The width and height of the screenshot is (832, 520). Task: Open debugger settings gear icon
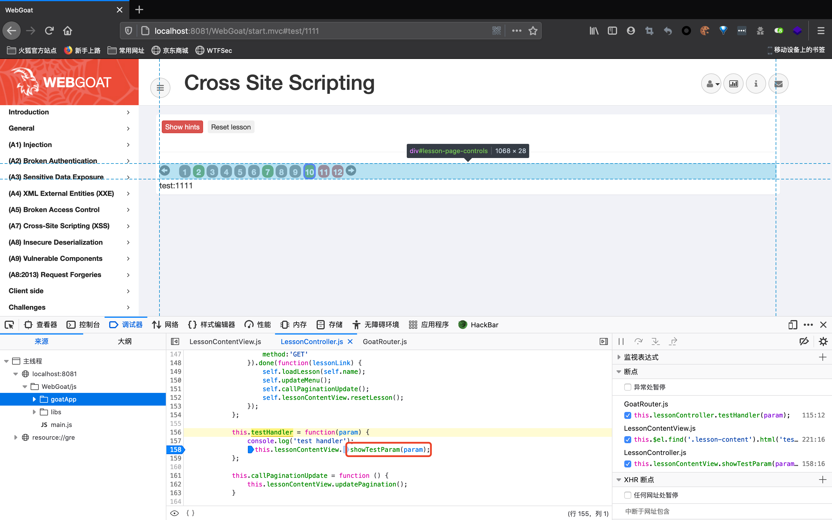pos(823,341)
